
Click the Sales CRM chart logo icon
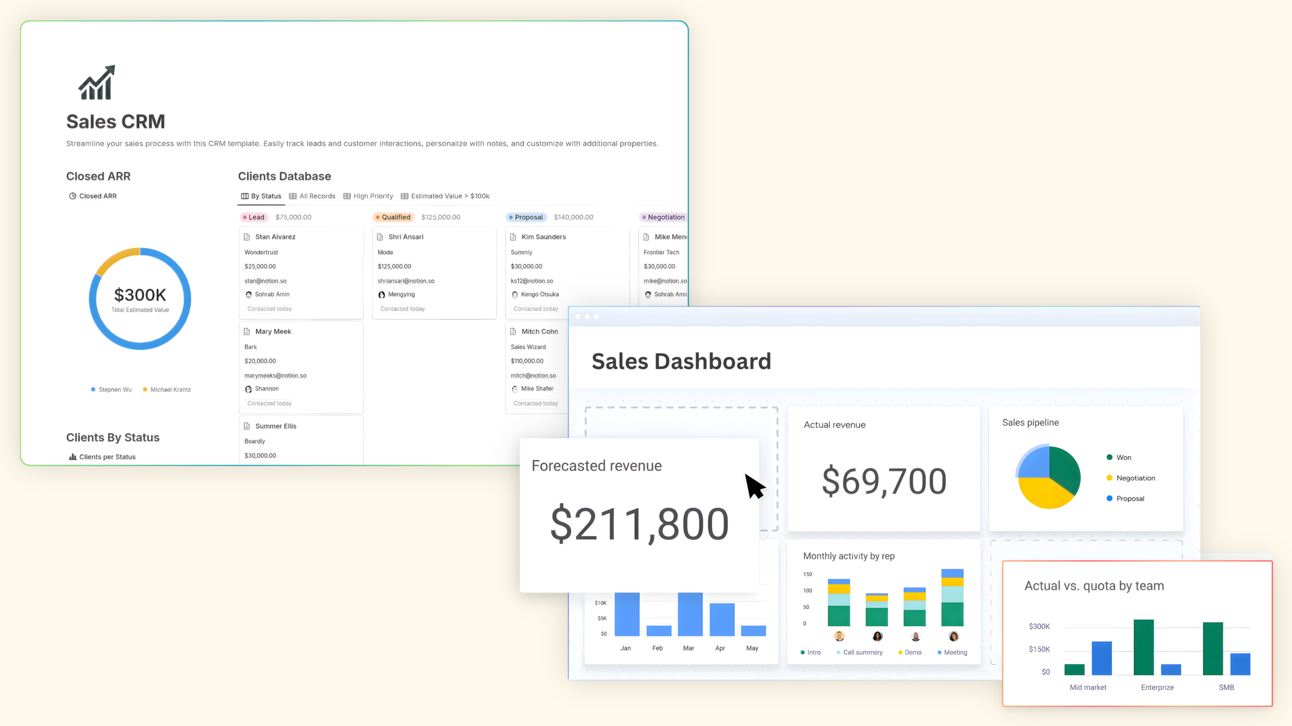point(97,83)
